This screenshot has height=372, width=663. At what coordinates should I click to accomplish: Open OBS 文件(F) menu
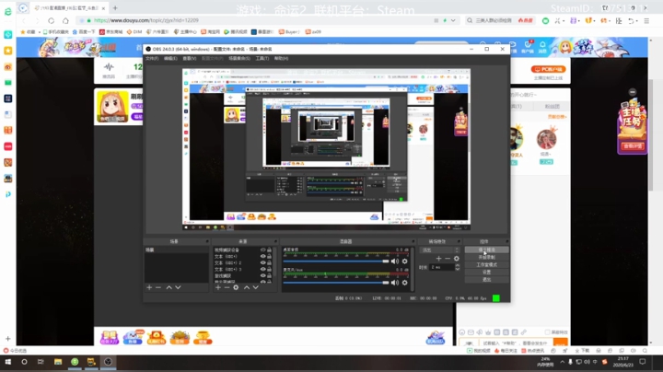pos(152,58)
